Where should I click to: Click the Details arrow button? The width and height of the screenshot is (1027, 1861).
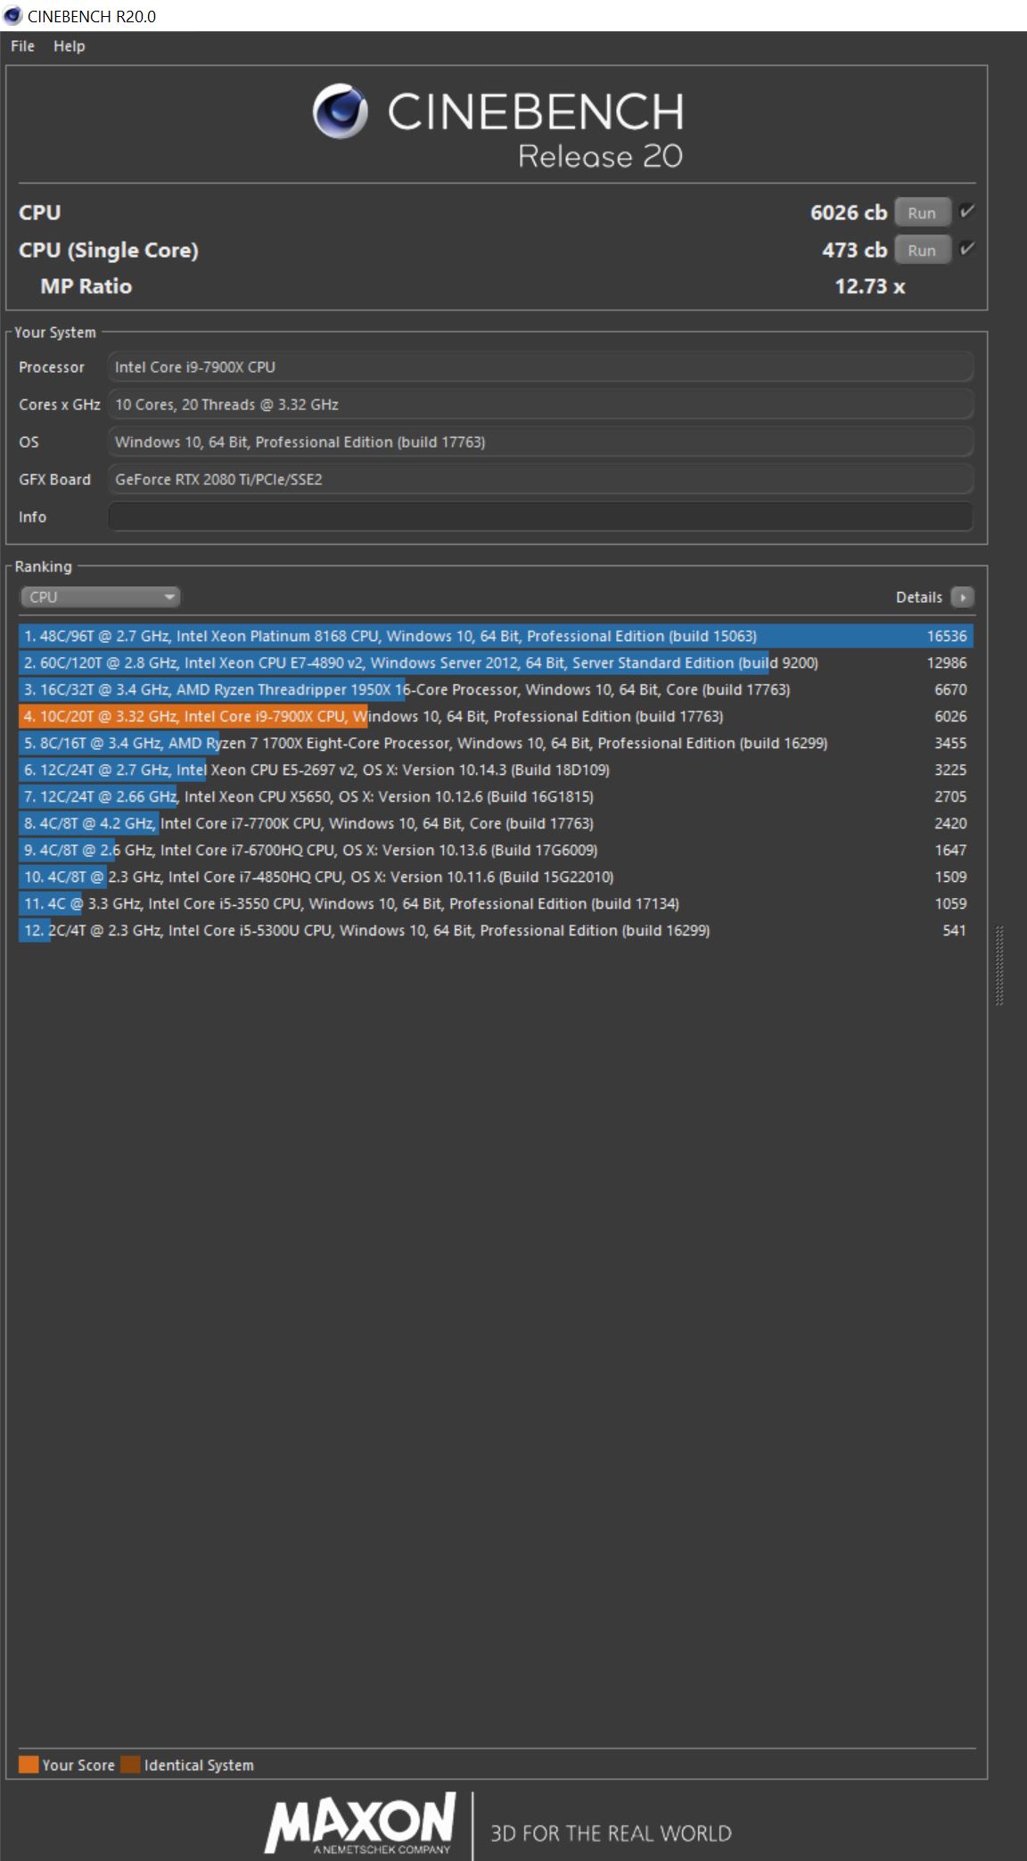tap(962, 597)
